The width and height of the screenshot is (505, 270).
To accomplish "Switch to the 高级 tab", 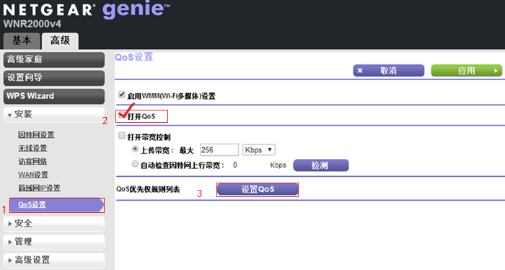I will (60, 40).
